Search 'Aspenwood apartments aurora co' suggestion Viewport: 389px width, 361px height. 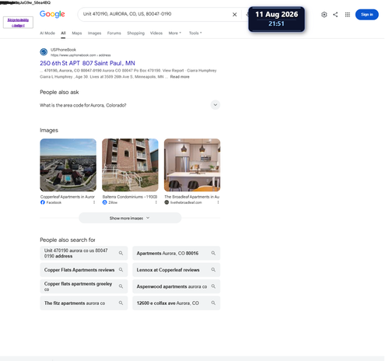(x=177, y=286)
